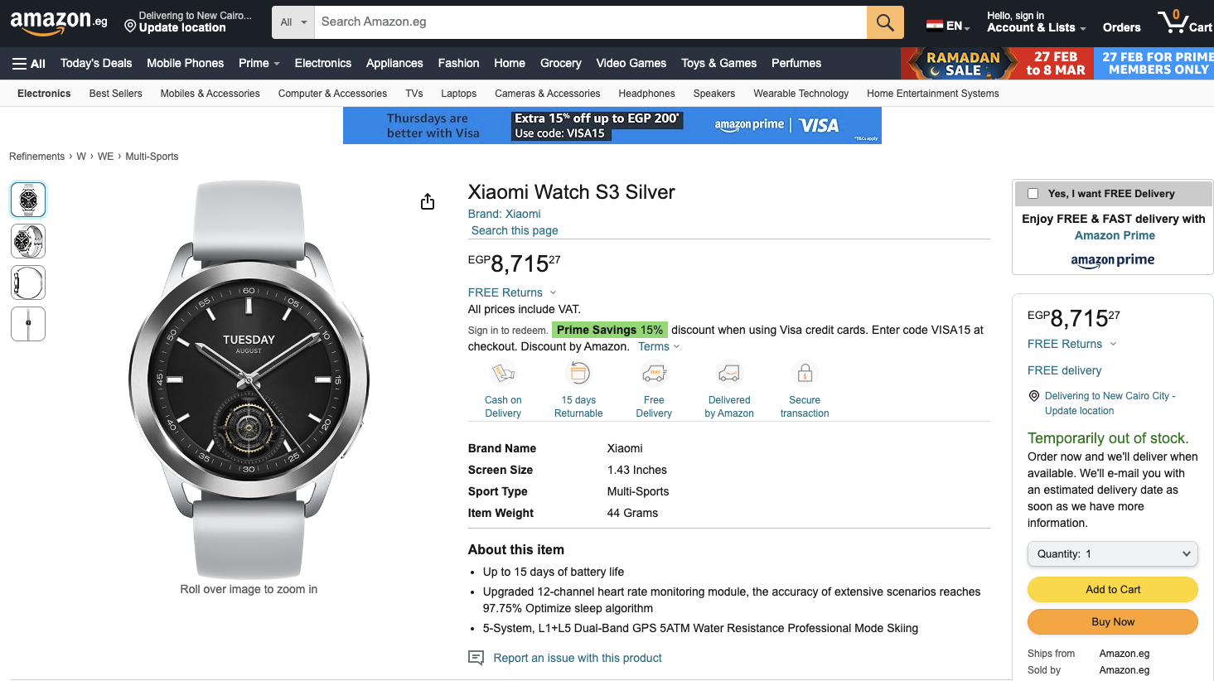Screen dimensions: 1214x681
Task: Open the Laptops subnav tab
Action: (459, 94)
